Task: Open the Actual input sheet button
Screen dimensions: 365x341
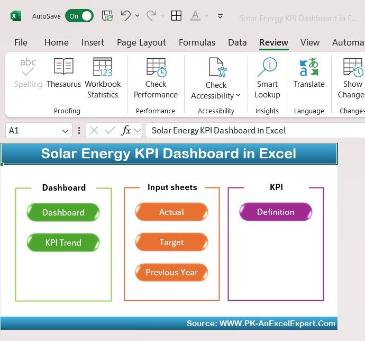Action: (x=171, y=212)
